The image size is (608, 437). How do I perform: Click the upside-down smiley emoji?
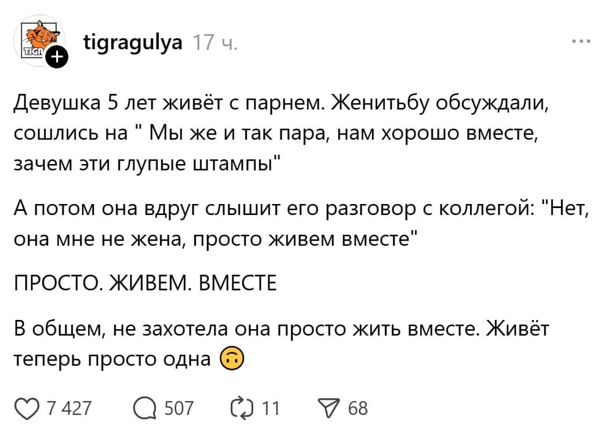point(231,359)
